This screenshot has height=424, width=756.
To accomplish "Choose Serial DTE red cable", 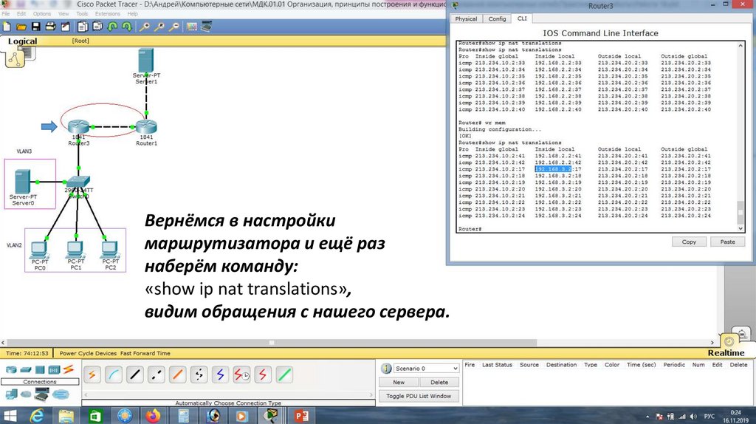I will pyautogui.click(x=263, y=375).
